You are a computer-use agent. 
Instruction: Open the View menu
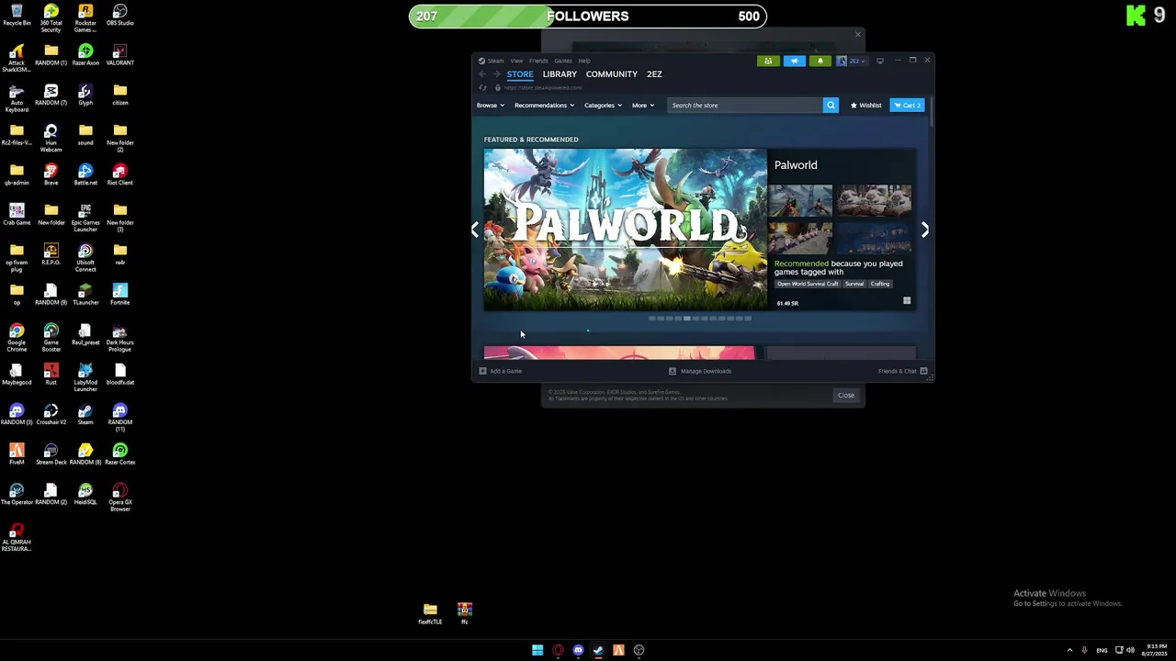516,61
